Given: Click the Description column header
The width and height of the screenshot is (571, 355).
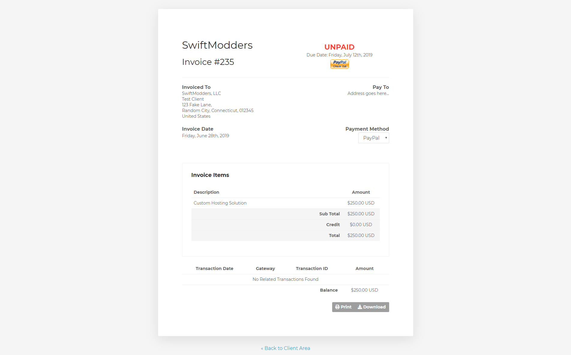Looking at the screenshot, I should pos(206,192).
